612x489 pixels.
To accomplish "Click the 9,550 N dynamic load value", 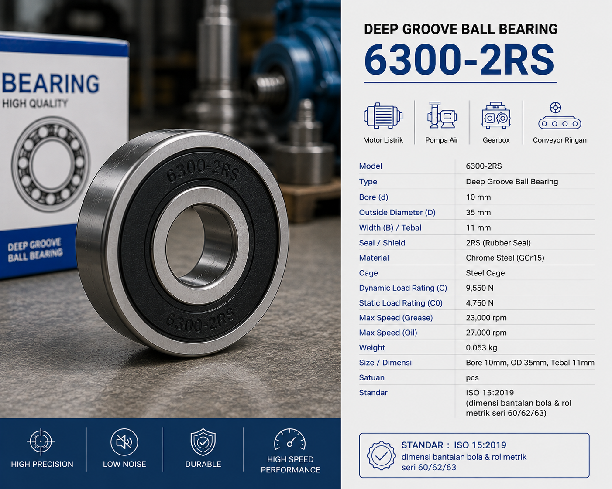I will click(479, 288).
